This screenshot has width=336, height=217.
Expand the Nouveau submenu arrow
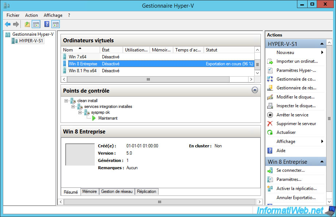322,53
